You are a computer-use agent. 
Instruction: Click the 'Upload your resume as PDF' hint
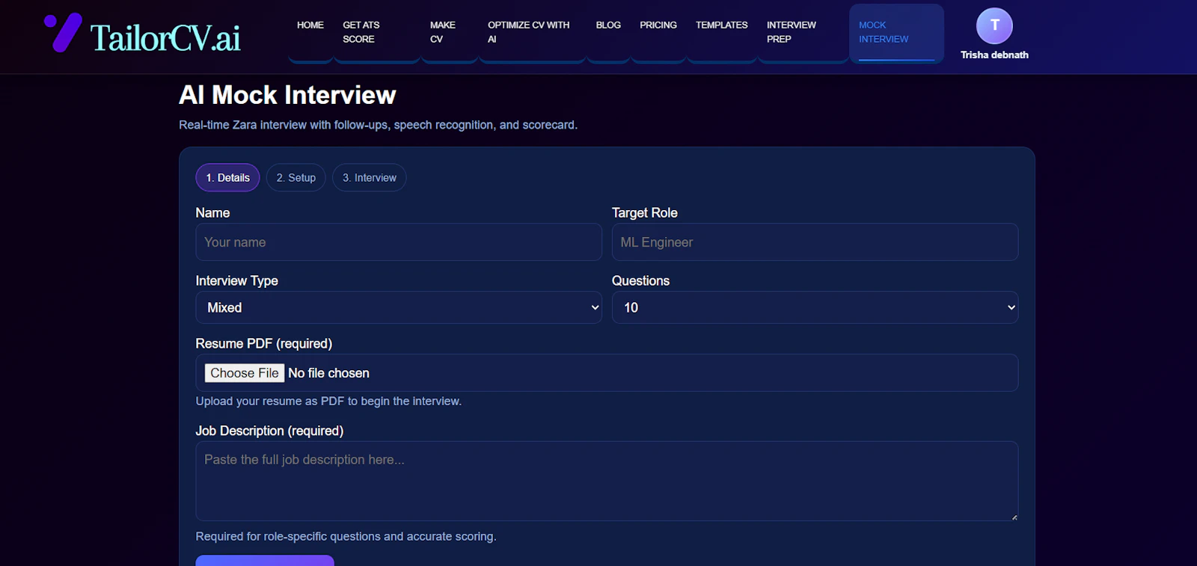(x=328, y=402)
